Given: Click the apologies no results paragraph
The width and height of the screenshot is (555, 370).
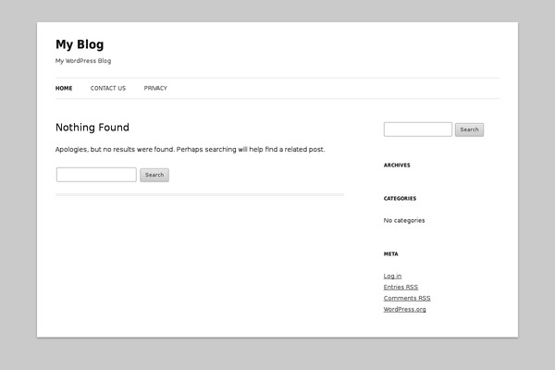Looking at the screenshot, I should pyautogui.click(x=190, y=150).
